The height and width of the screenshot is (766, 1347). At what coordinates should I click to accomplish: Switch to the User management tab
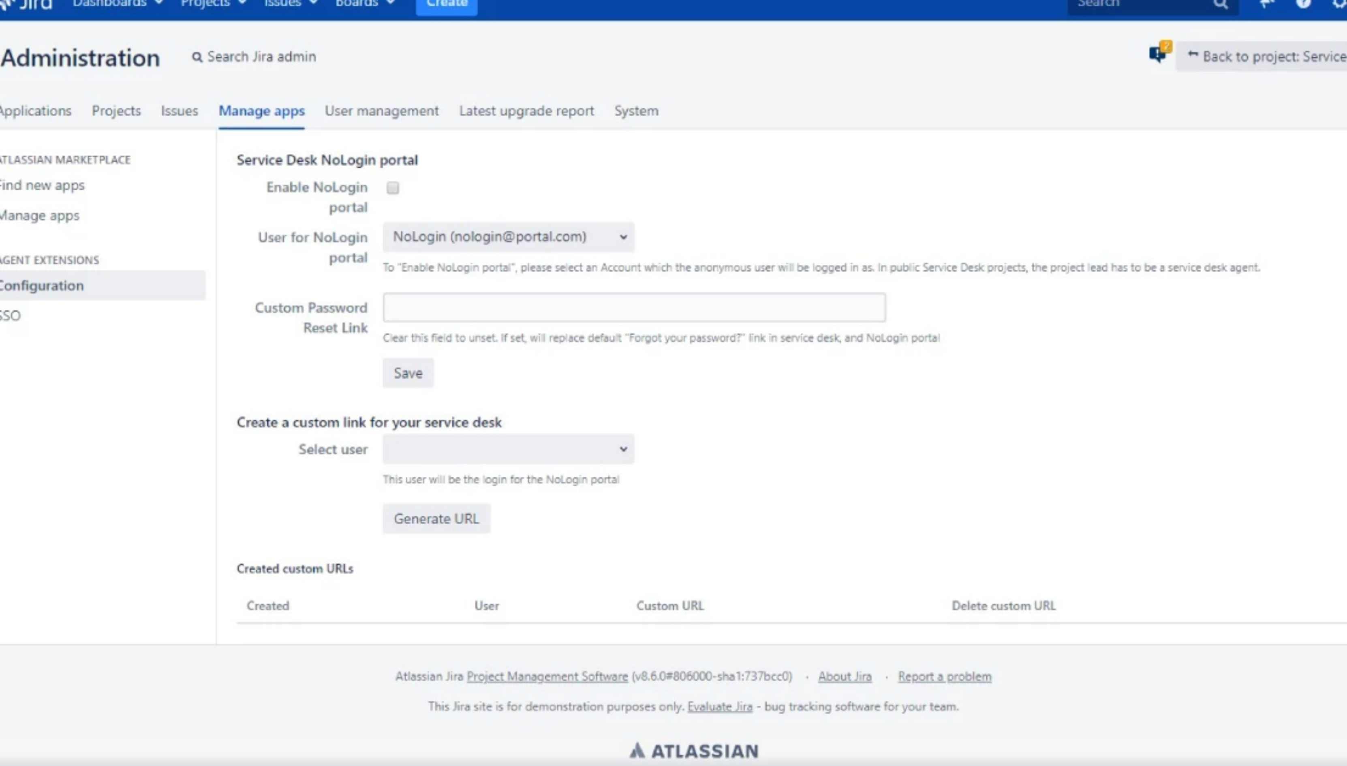(381, 111)
